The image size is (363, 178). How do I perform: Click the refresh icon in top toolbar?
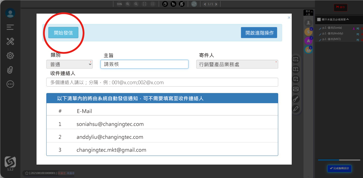point(194,4)
